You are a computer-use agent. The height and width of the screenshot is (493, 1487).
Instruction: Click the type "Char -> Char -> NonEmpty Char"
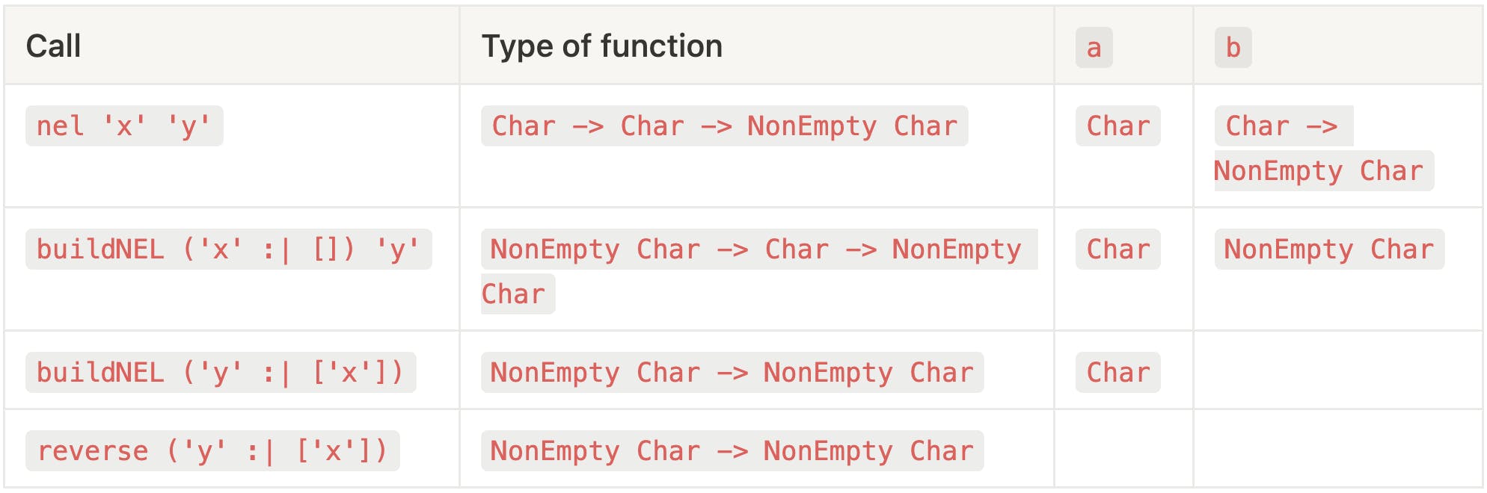(724, 125)
